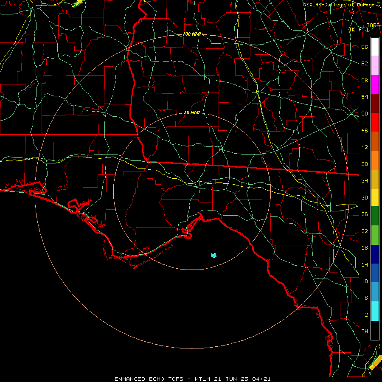Click the legend value "30"
Image resolution: width=382 pixels, height=382 pixels.
tap(365, 197)
